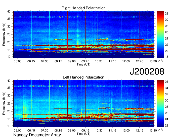Click the "22" label on Left Handed colorbar
This screenshot has height=138, width=171.
click(166, 125)
